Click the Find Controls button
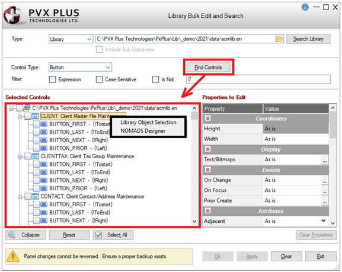Image resolution: width=342 pixels, height=272 pixels. coord(208,67)
